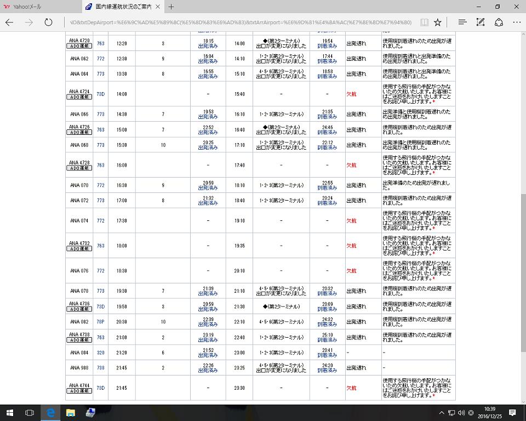Click 出発済み link for ANA 084

(208, 355)
